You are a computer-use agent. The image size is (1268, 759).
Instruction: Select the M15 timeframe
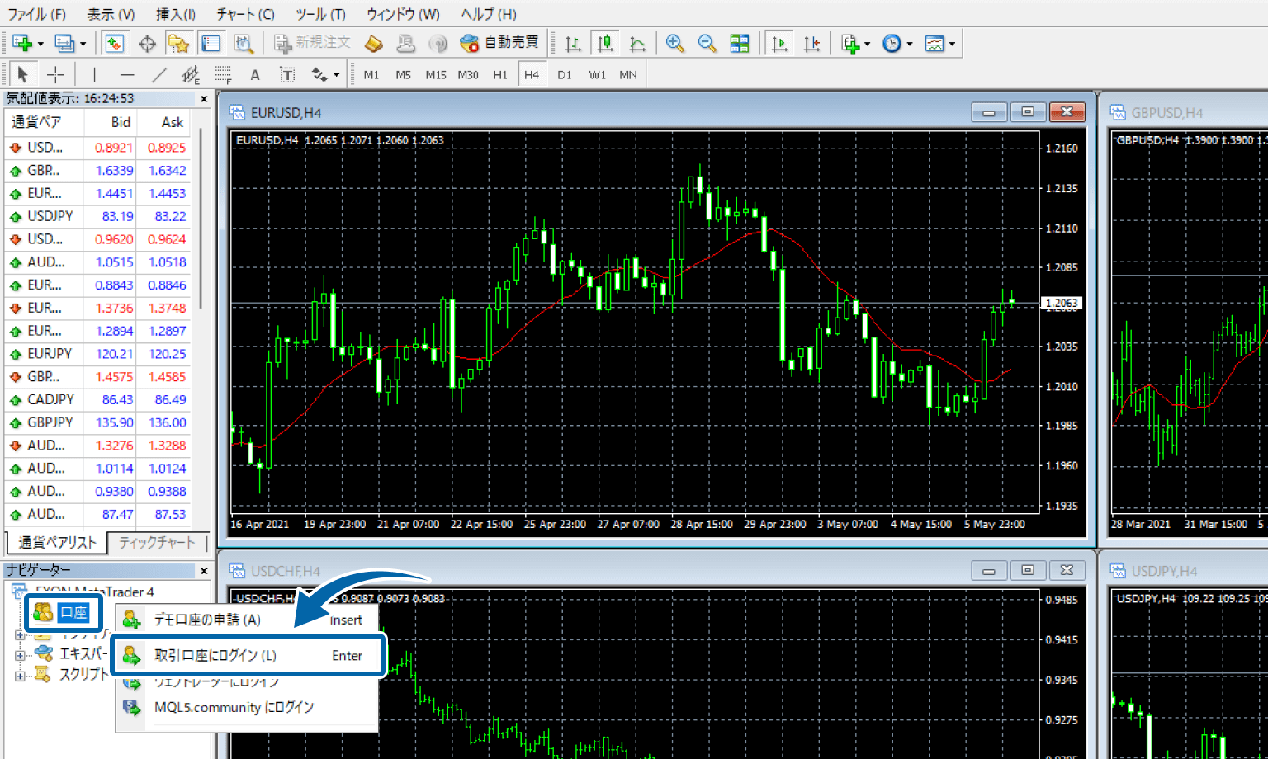coord(436,74)
